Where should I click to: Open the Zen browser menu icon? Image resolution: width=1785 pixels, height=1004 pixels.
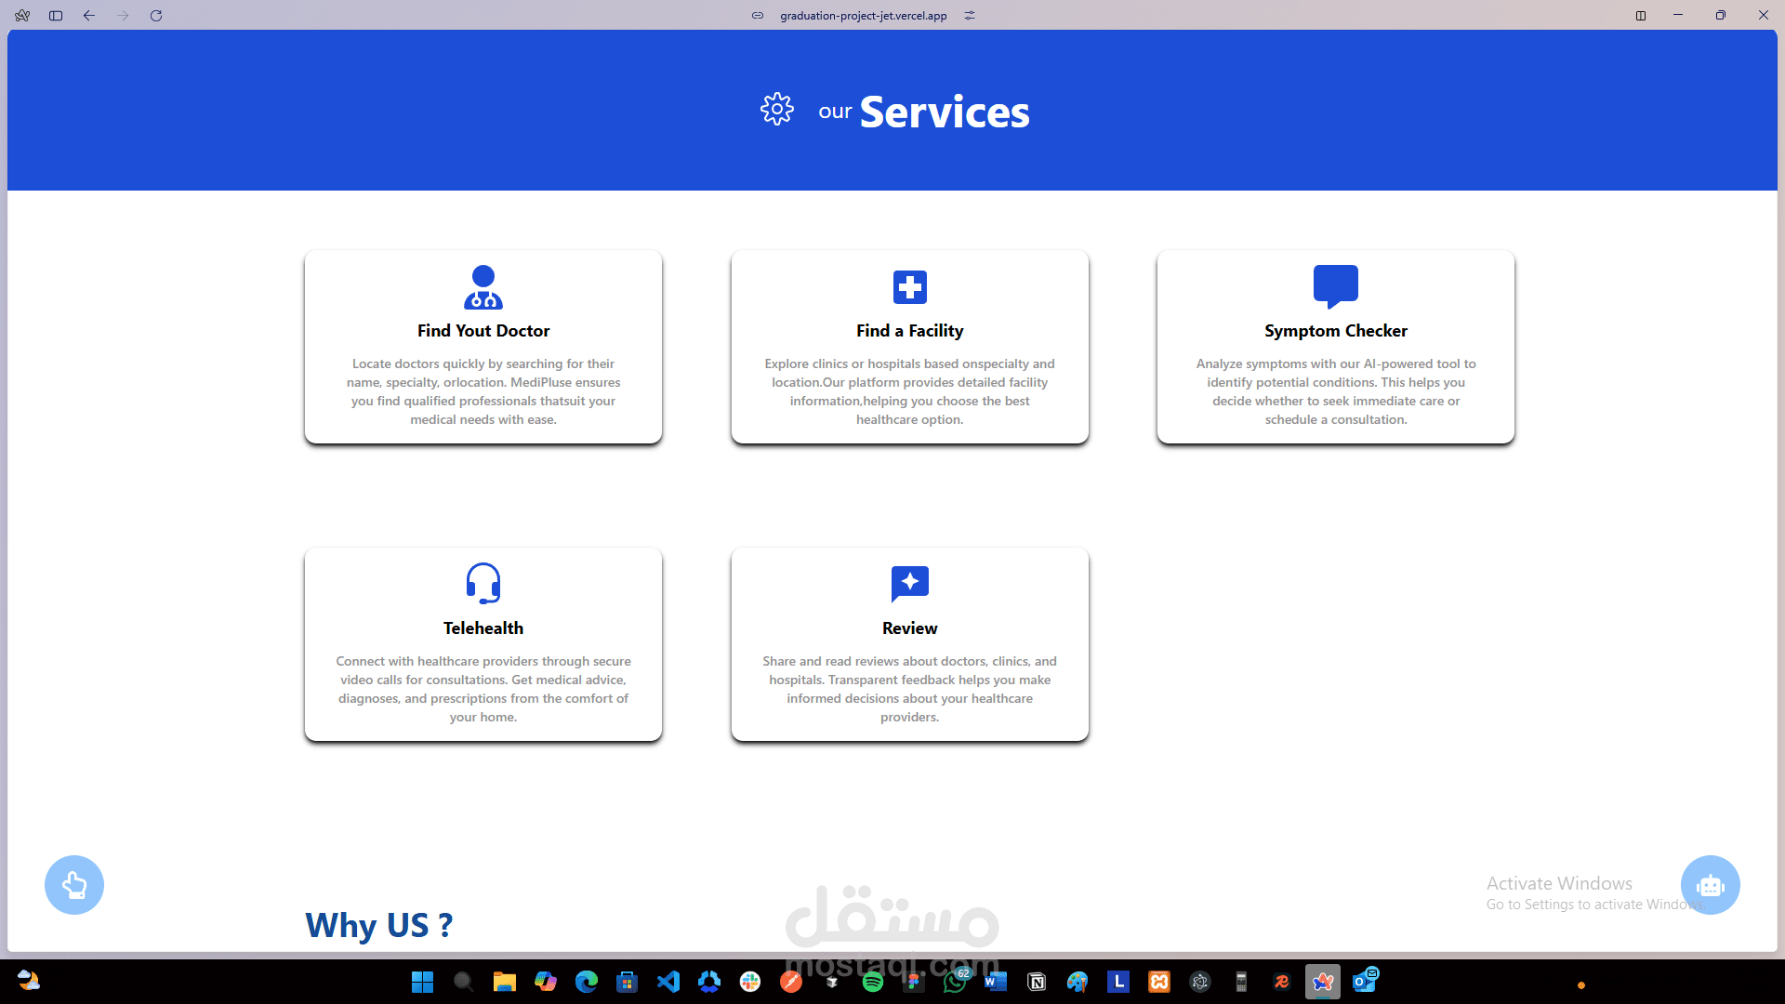[22, 16]
